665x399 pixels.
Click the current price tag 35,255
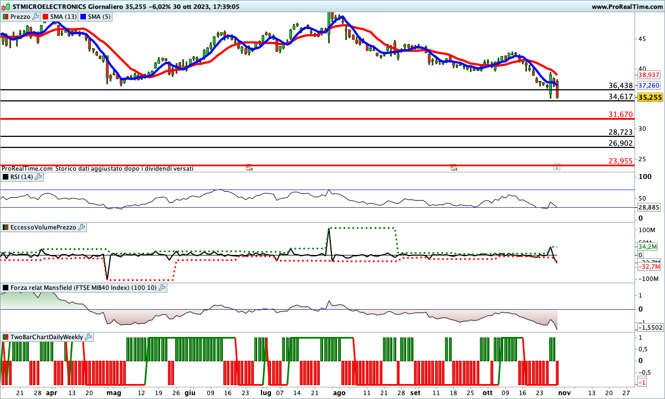[x=650, y=97]
